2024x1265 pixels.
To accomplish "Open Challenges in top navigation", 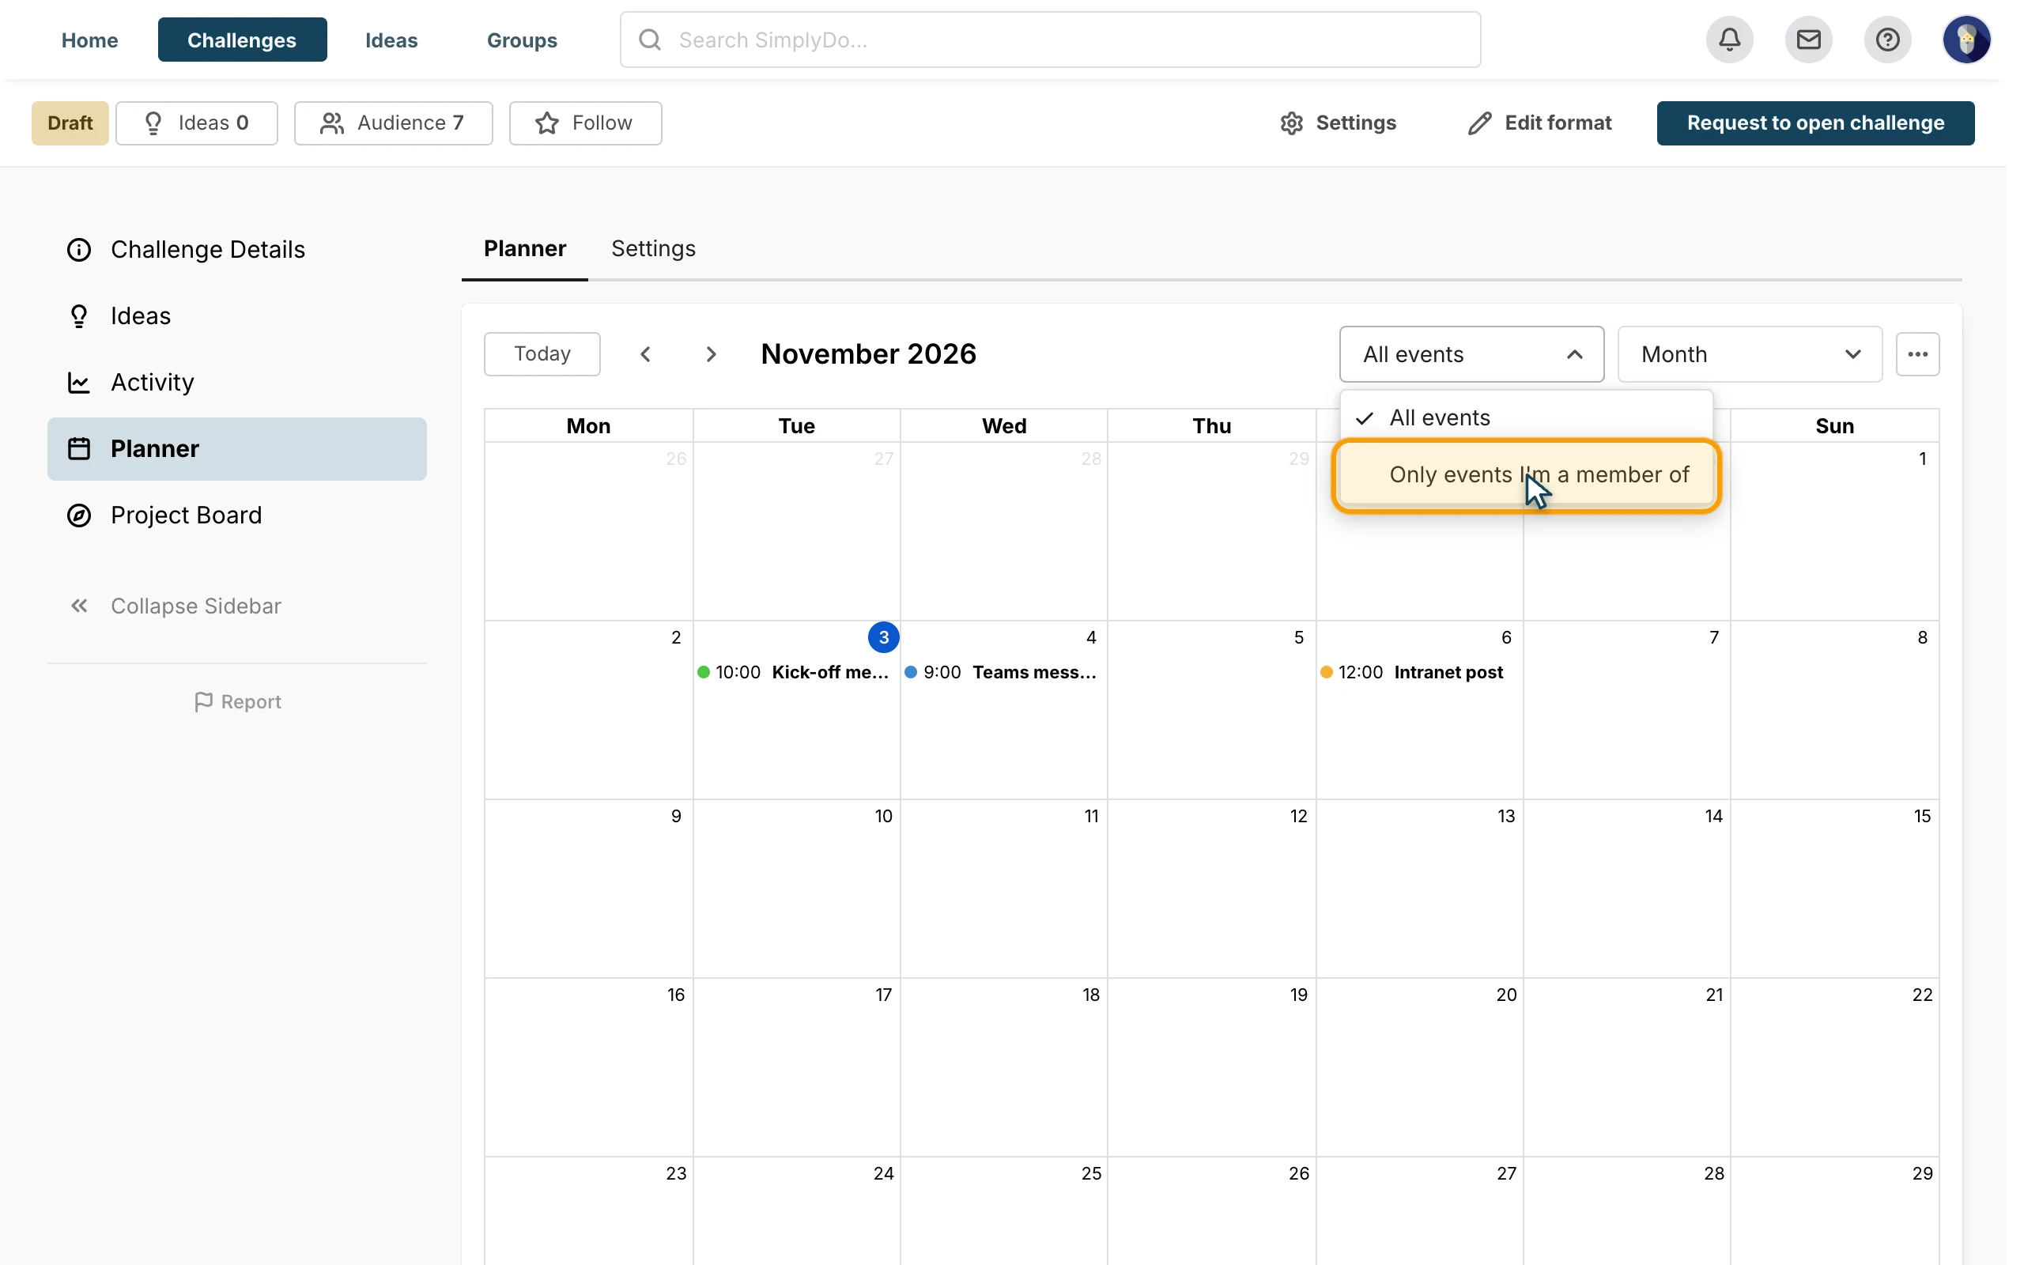I will (x=242, y=40).
